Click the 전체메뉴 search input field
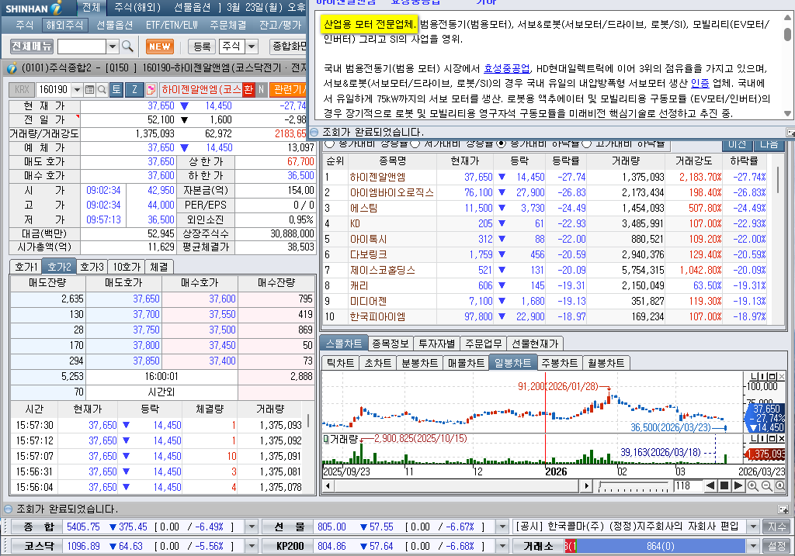This screenshot has width=795, height=556. click(82, 47)
